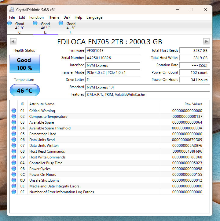Select the Percentage Used attribute name
220x221 pixels.
click(43, 134)
